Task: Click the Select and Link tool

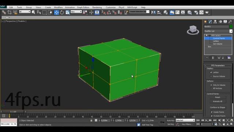Action: [4, 12]
